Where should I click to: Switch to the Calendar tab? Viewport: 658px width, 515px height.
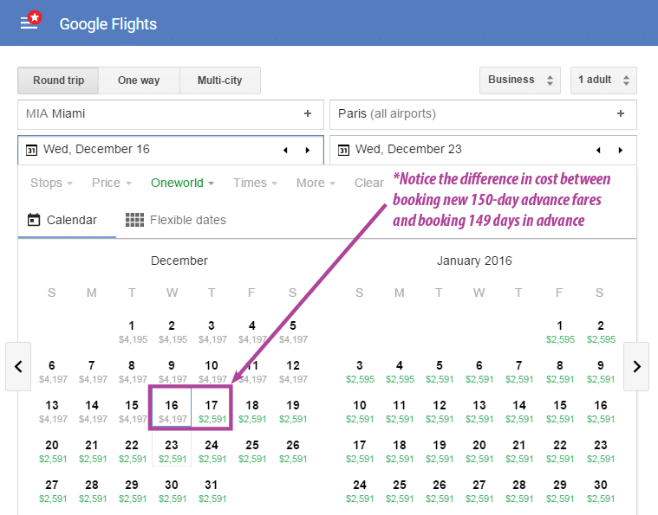tap(67, 220)
